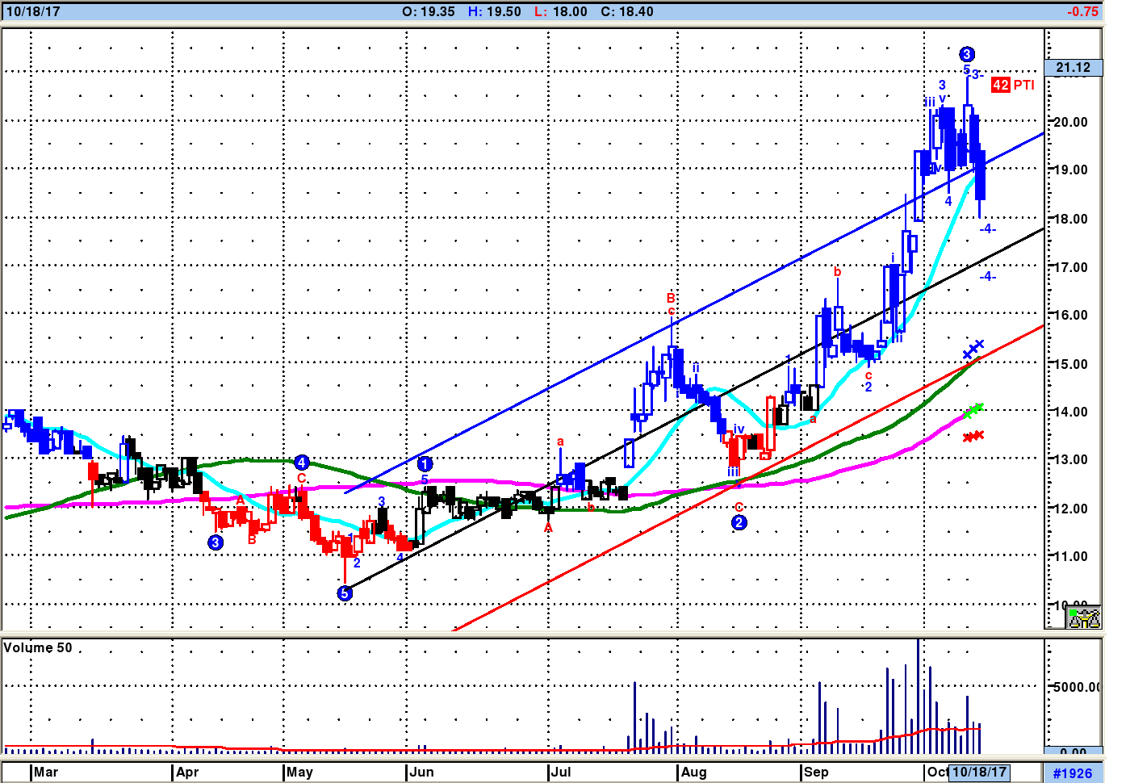1130x783 pixels.
Task: Click the red X projection markers
Action: click(974, 436)
